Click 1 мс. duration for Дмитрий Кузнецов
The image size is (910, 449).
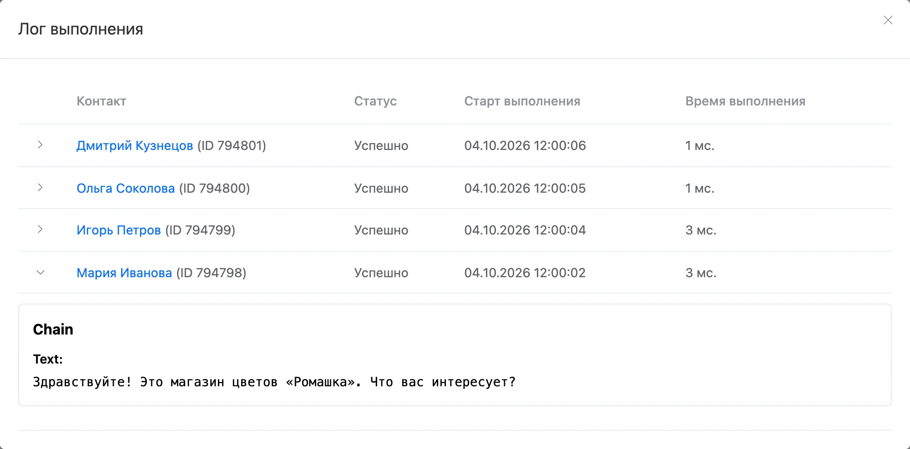point(700,146)
